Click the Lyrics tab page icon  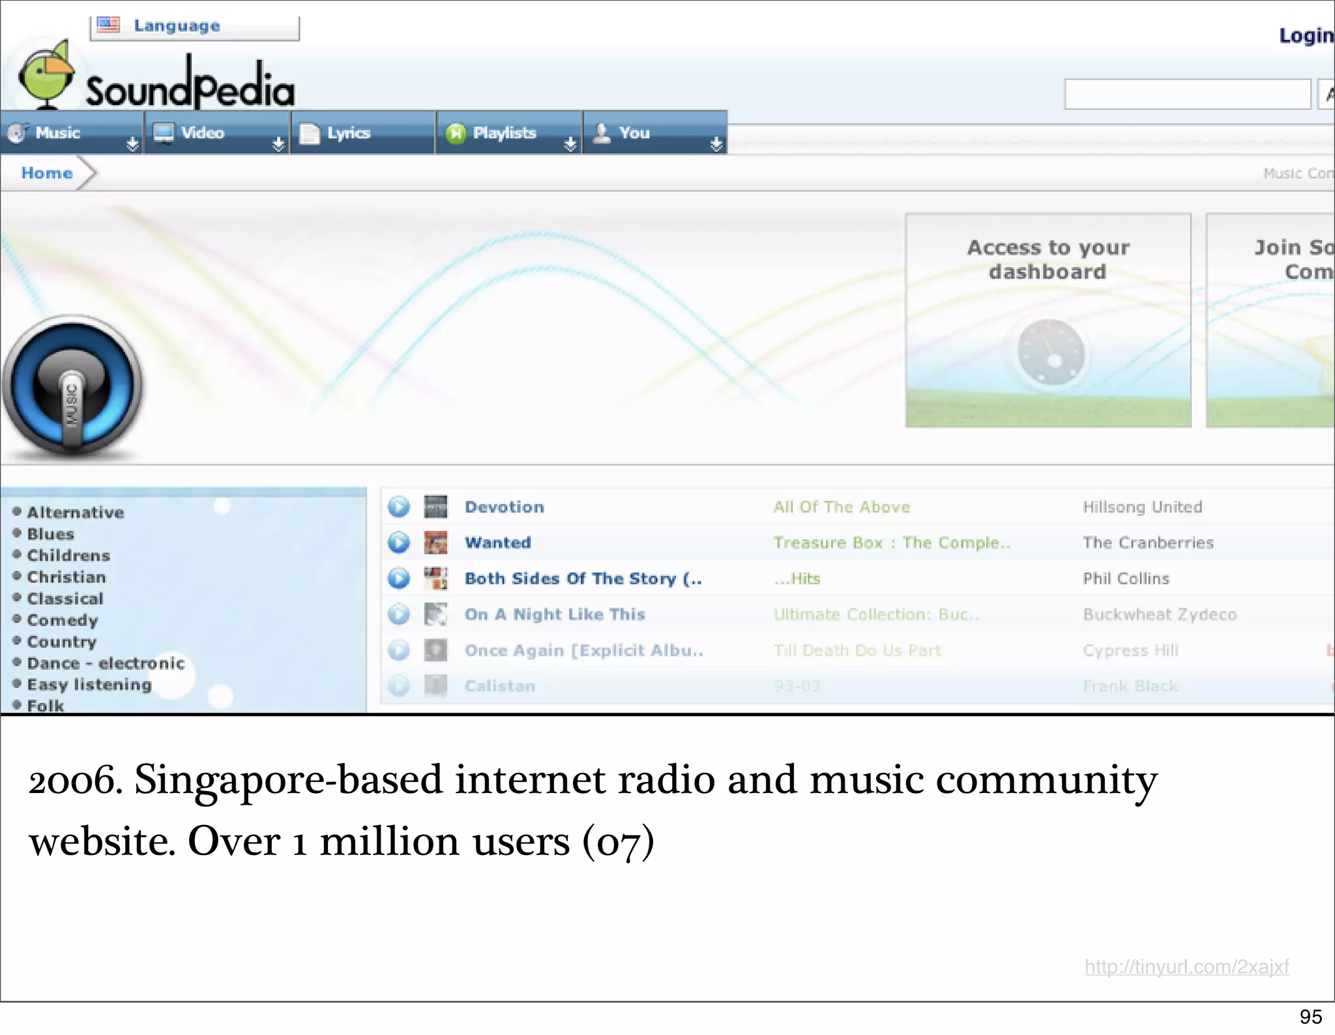point(309,133)
